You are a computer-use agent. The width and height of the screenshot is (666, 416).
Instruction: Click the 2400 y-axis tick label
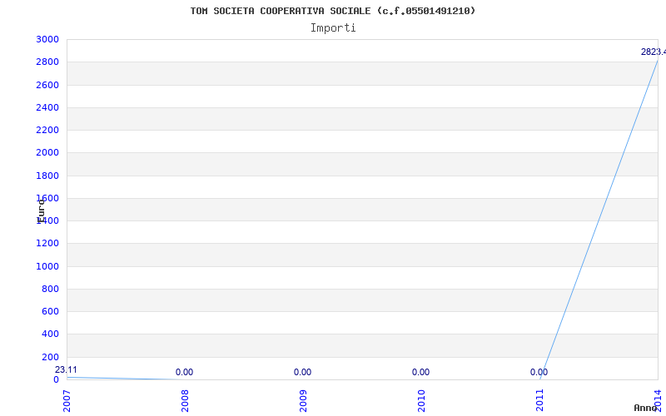point(47,107)
